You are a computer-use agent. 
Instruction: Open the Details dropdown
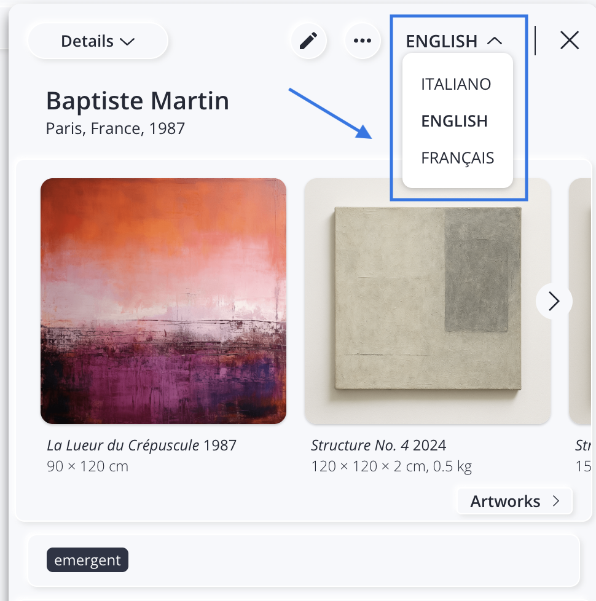click(98, 41)
